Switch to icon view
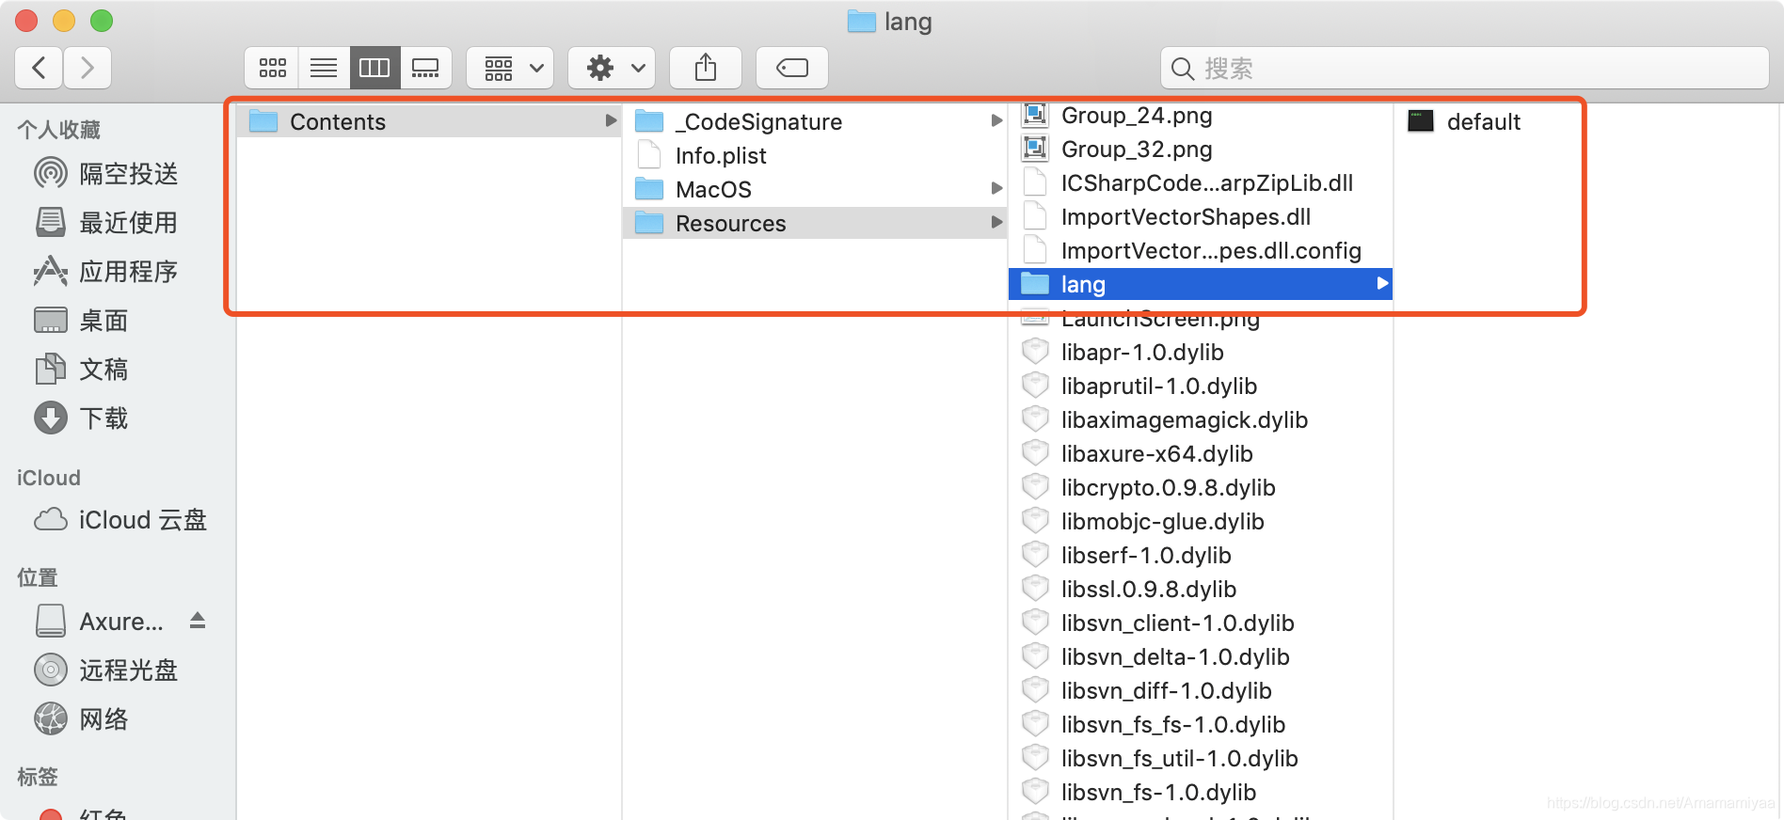Screen dimensions: 1784x820 (x=273, y=68)
